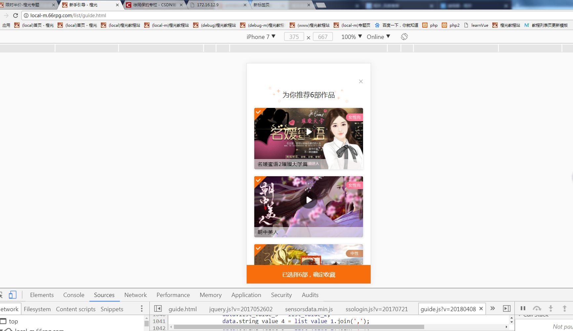
Task: Open sensorsdata.min.js file tab
Action: pyautogui.click(x=309, y=309)
